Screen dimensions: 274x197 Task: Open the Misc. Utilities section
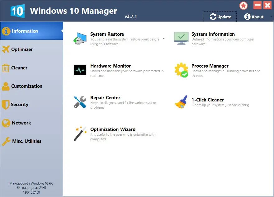pyautogui.click(x=32, y=141)
